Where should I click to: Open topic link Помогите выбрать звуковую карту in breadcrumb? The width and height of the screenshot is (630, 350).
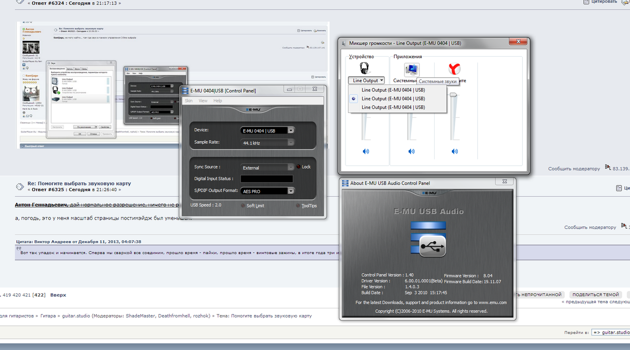tap(271, 316)
